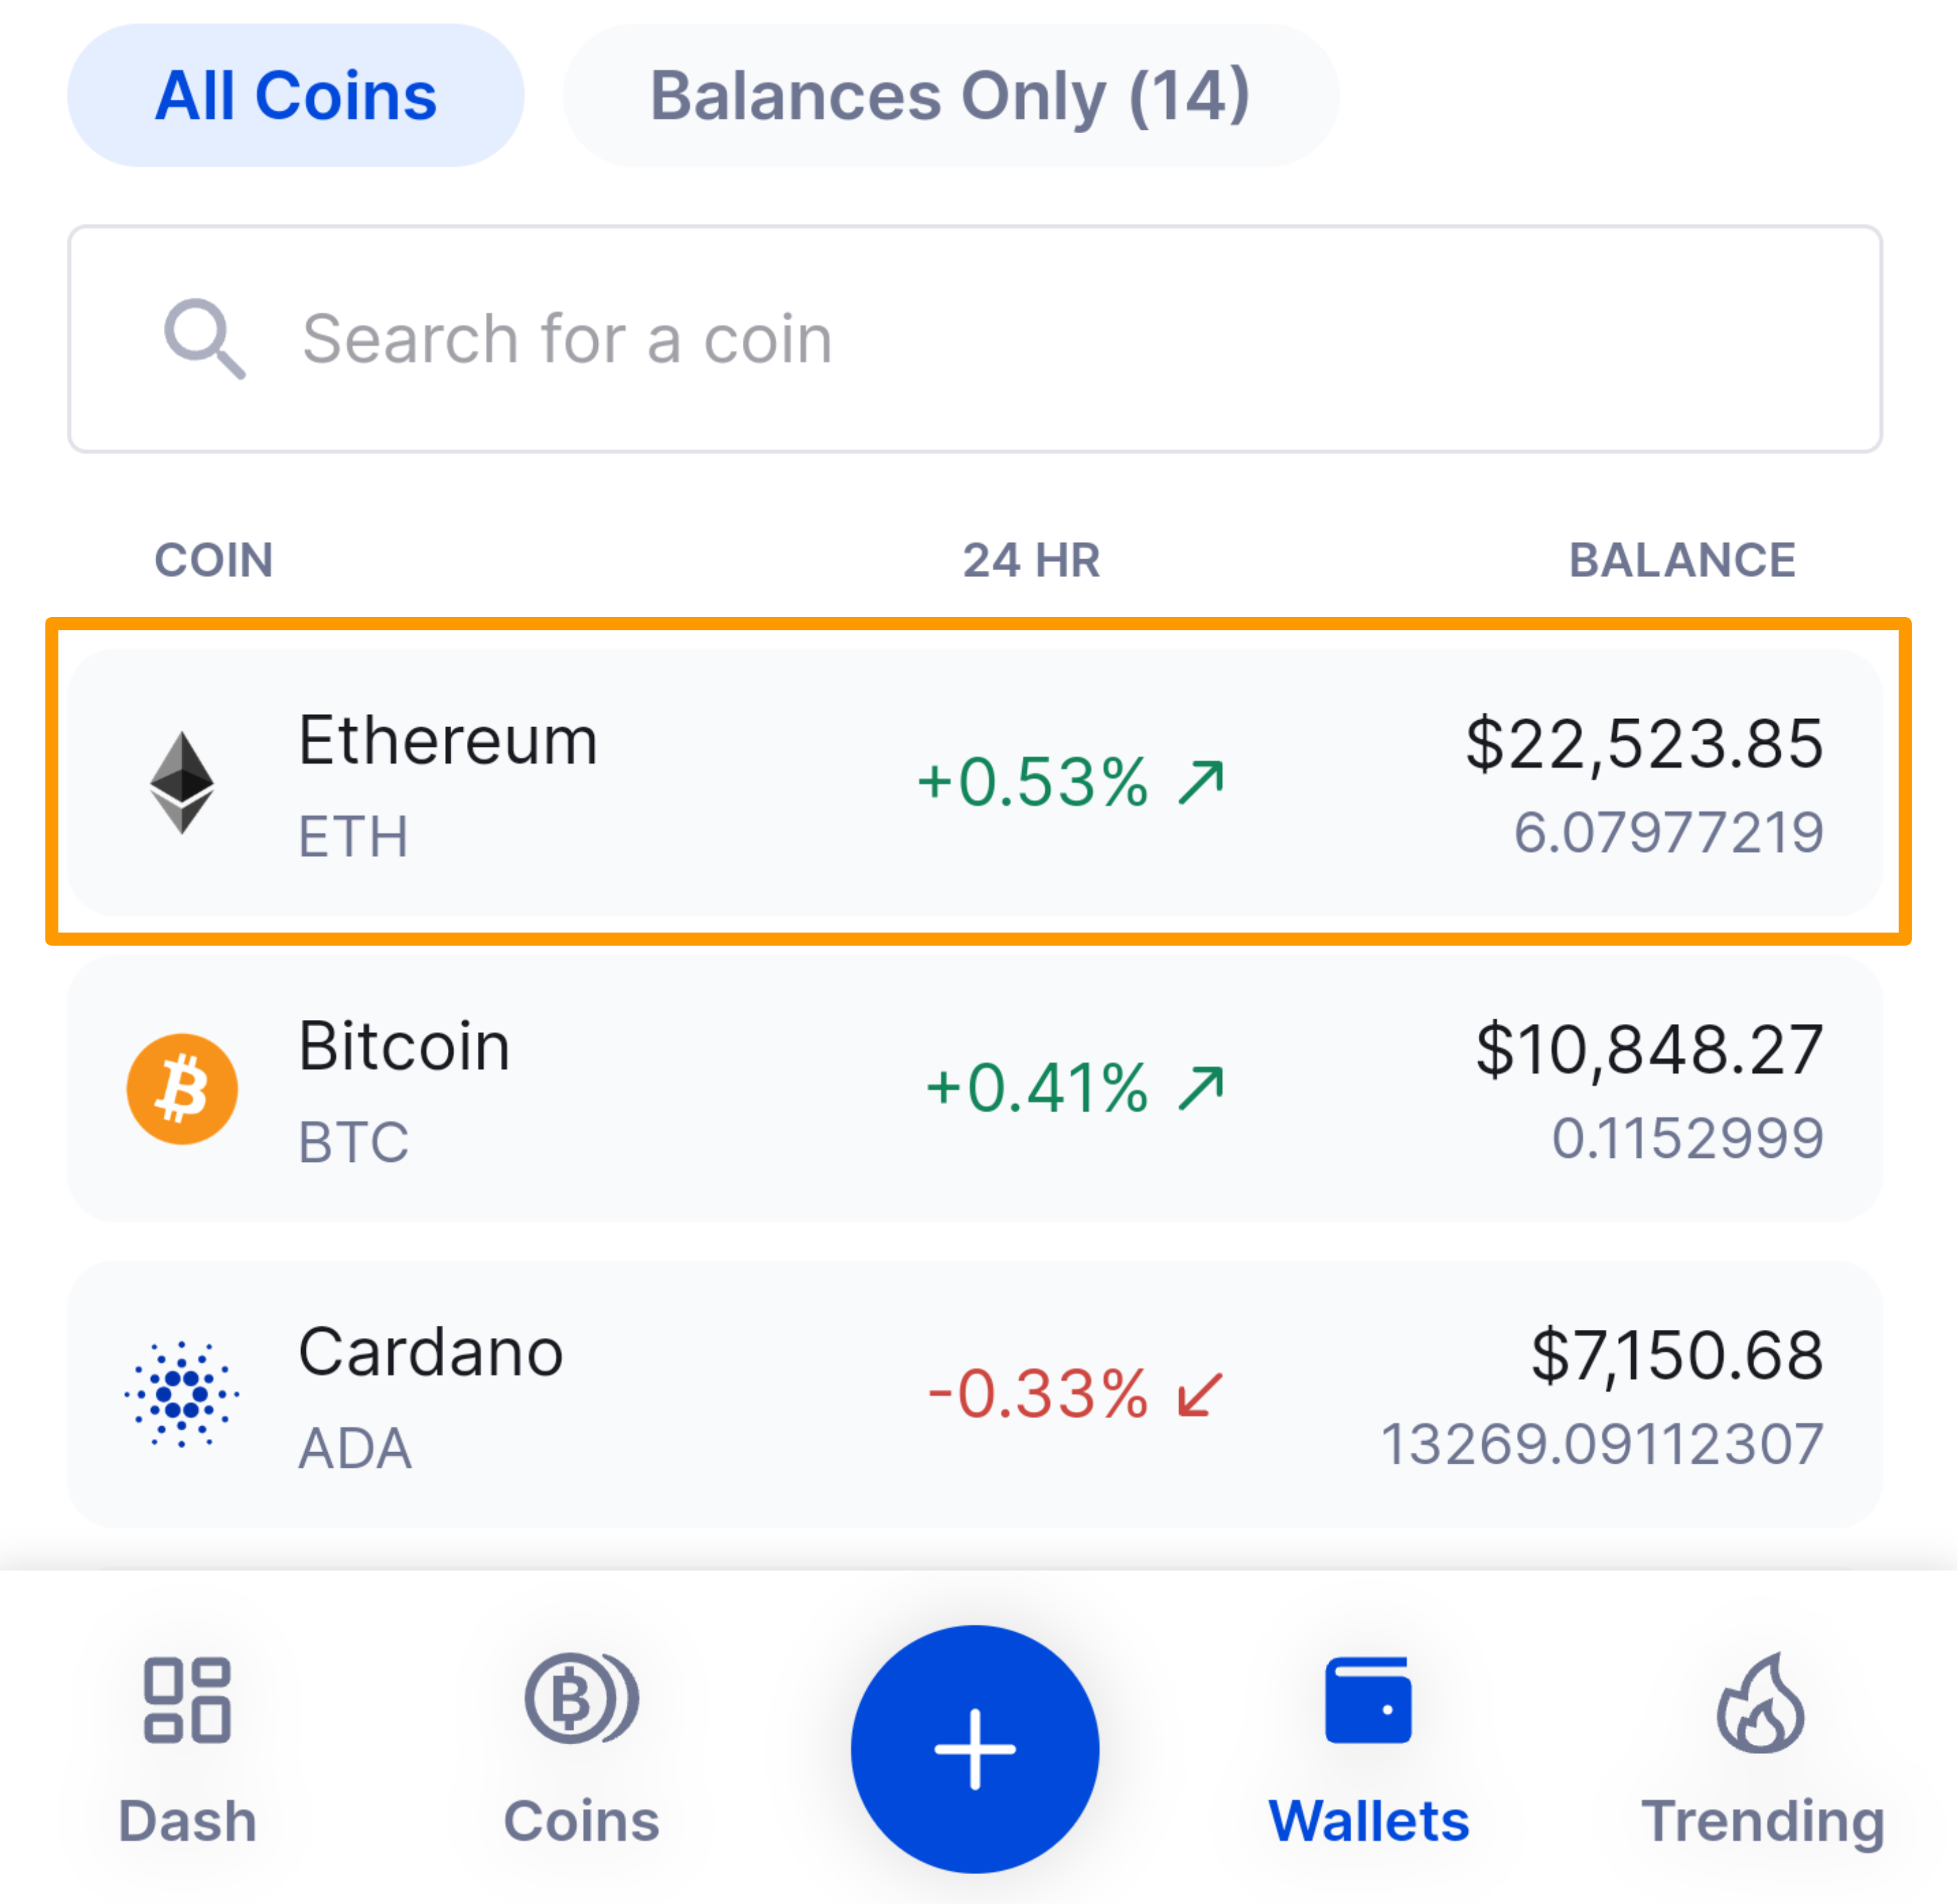Switch to Balances Only (14) filter
This screenshot has height=1904, width=1958.
click(950, 95)
